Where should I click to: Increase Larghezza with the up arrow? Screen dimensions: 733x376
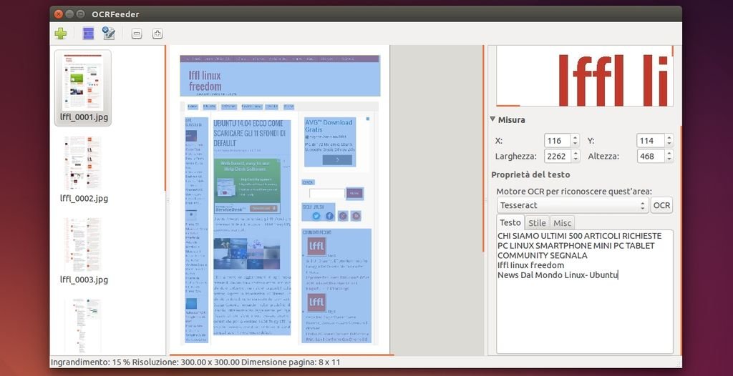pos(576,153)
